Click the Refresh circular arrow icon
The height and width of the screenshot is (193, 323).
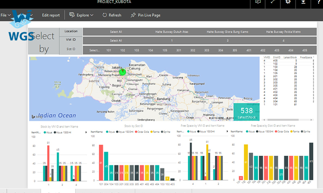(105, 15)
